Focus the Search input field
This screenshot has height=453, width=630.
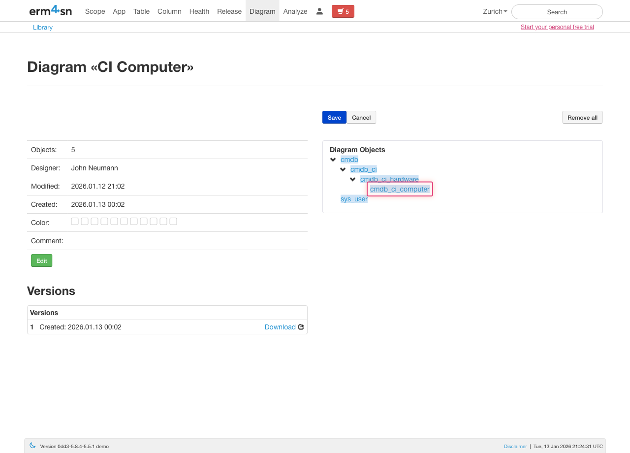tap(557, 12)
